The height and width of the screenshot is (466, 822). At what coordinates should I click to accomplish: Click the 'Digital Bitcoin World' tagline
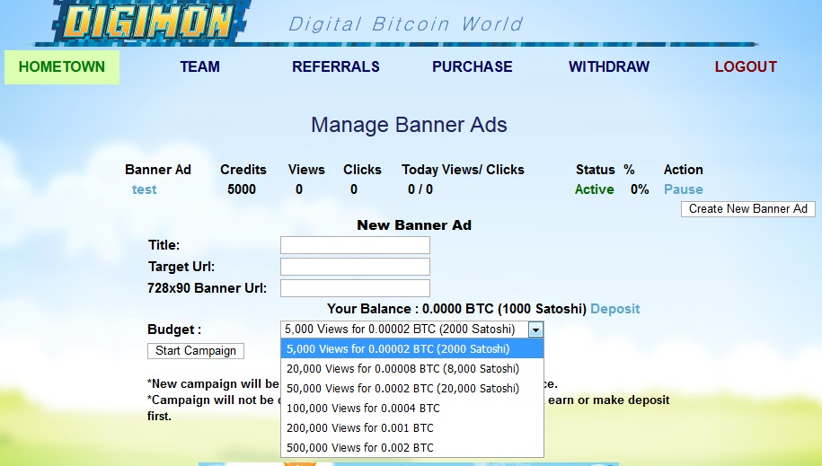click(x=406, y=24)
